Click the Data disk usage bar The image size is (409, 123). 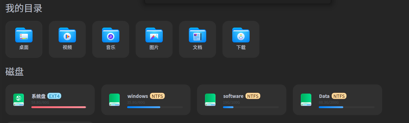click(x=347, y=107)
